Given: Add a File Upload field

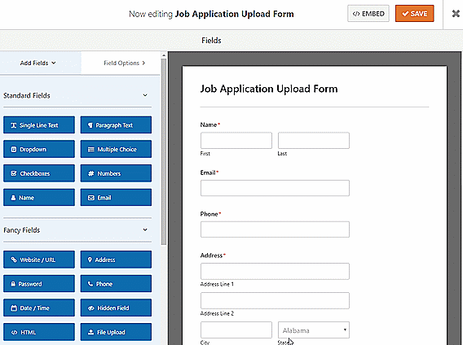Looking at the screenshot, I should (x=116, y=332).
